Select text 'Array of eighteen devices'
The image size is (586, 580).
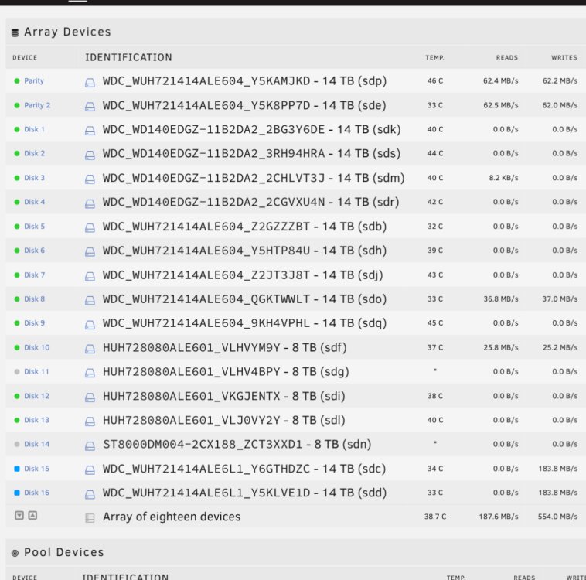(172, 517)
